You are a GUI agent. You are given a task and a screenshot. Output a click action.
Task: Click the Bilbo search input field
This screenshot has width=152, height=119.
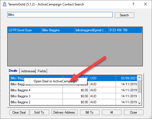pos(60,15)
